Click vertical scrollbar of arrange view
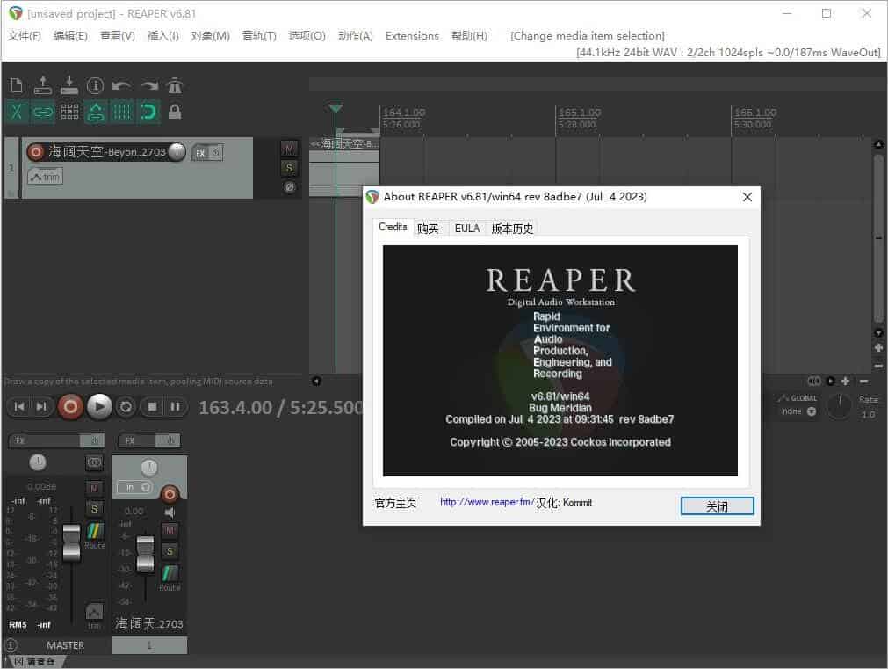This screenshot has width=888, height=669. pyautogui.click(x=878, y=238)
